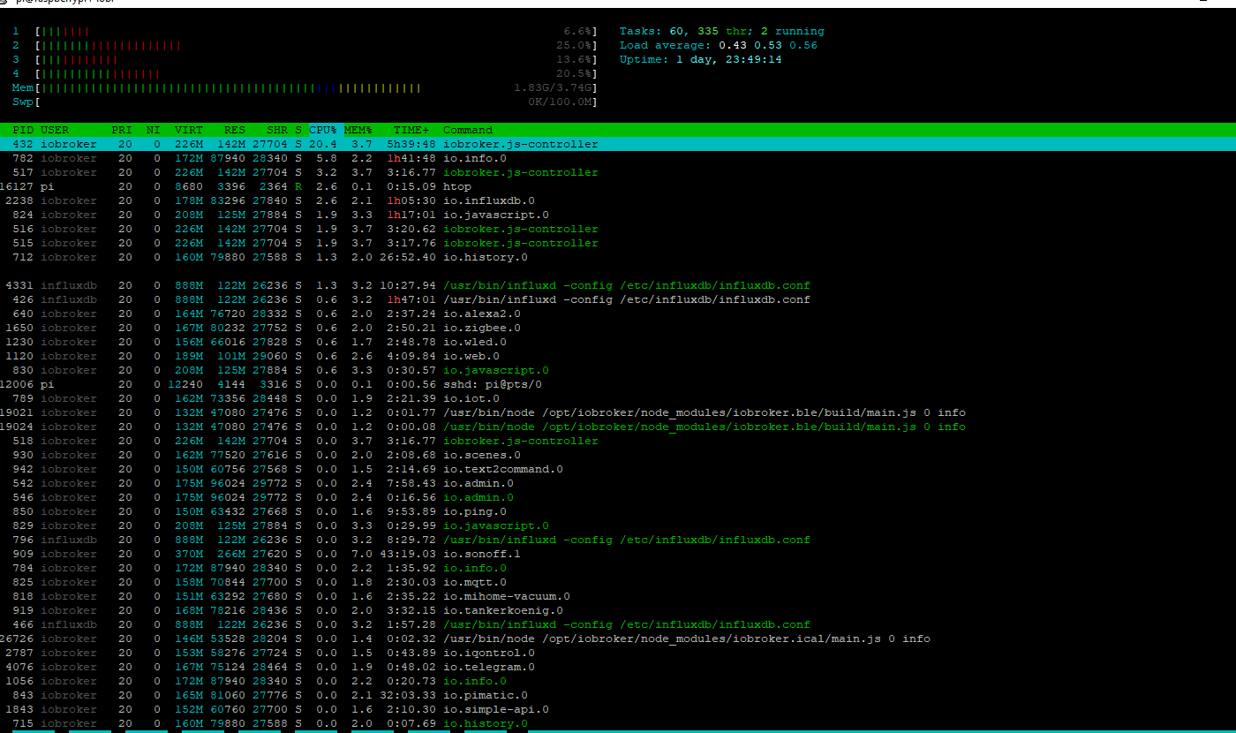Select the io.zigbee.0 process row
Screen dimensions: 1236x733
pyautogui.click(x=618, y=328)
